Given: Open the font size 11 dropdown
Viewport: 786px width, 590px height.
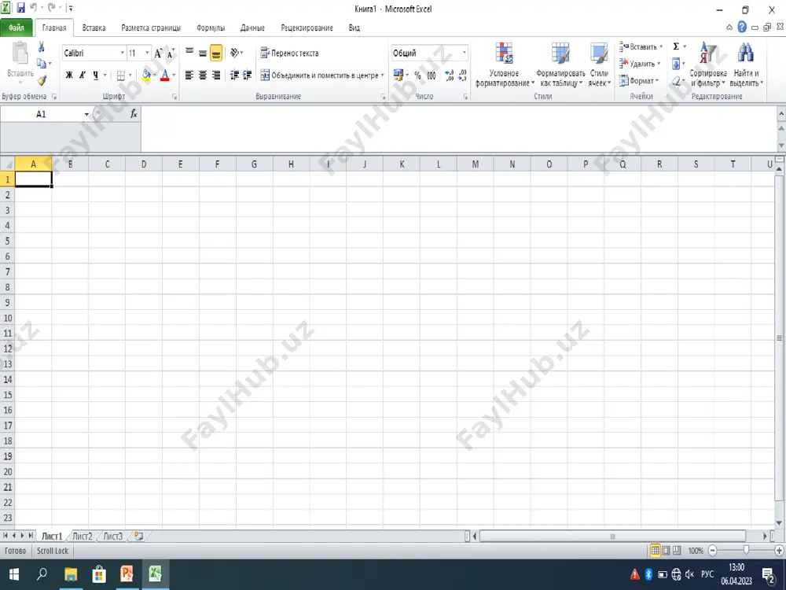Looking at the screenshot, I should pos(147,53).
